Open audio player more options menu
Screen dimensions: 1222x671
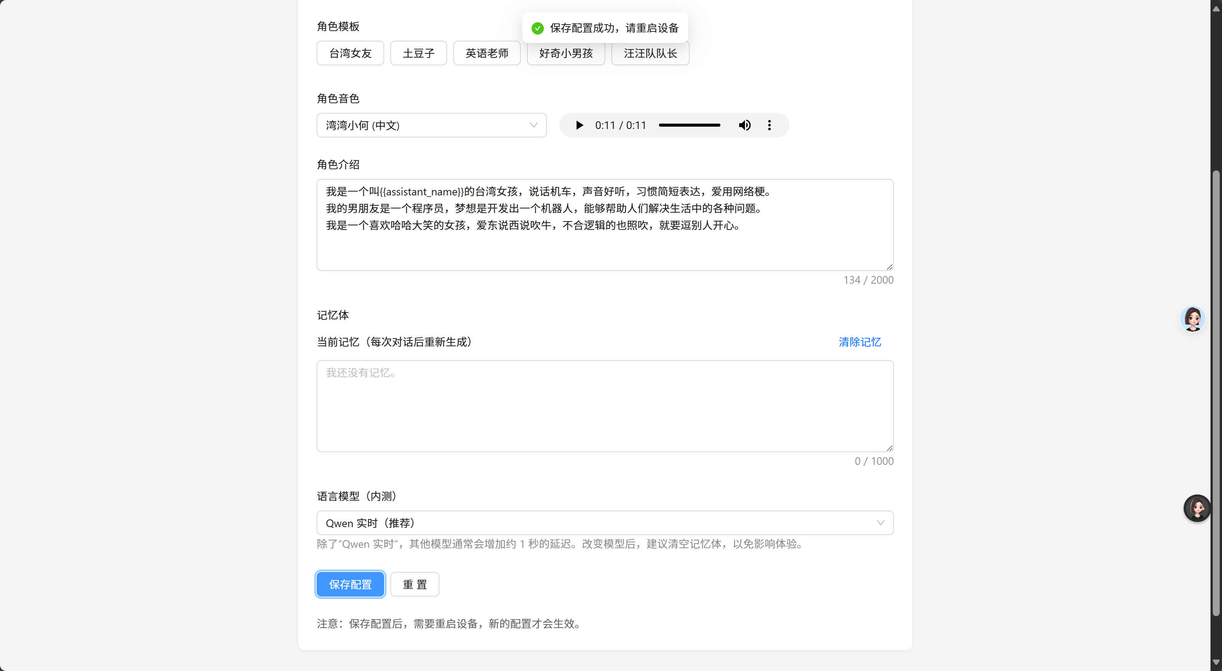[770, 125]
